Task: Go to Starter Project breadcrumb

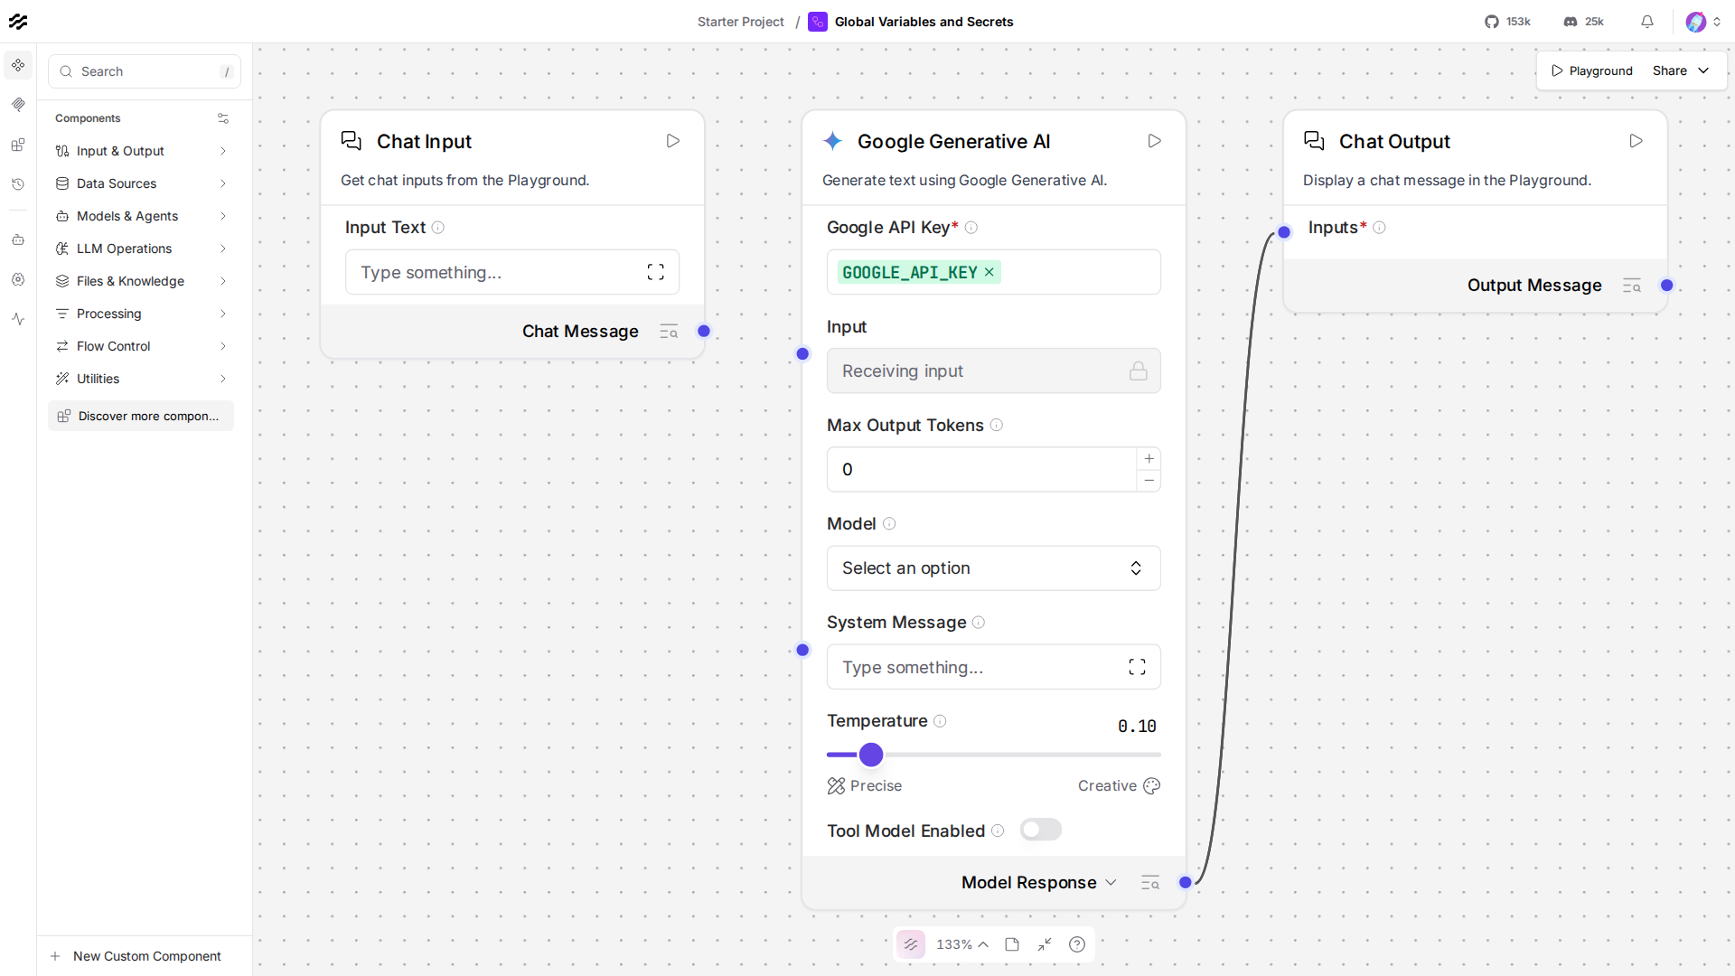Action: point(741,22)
